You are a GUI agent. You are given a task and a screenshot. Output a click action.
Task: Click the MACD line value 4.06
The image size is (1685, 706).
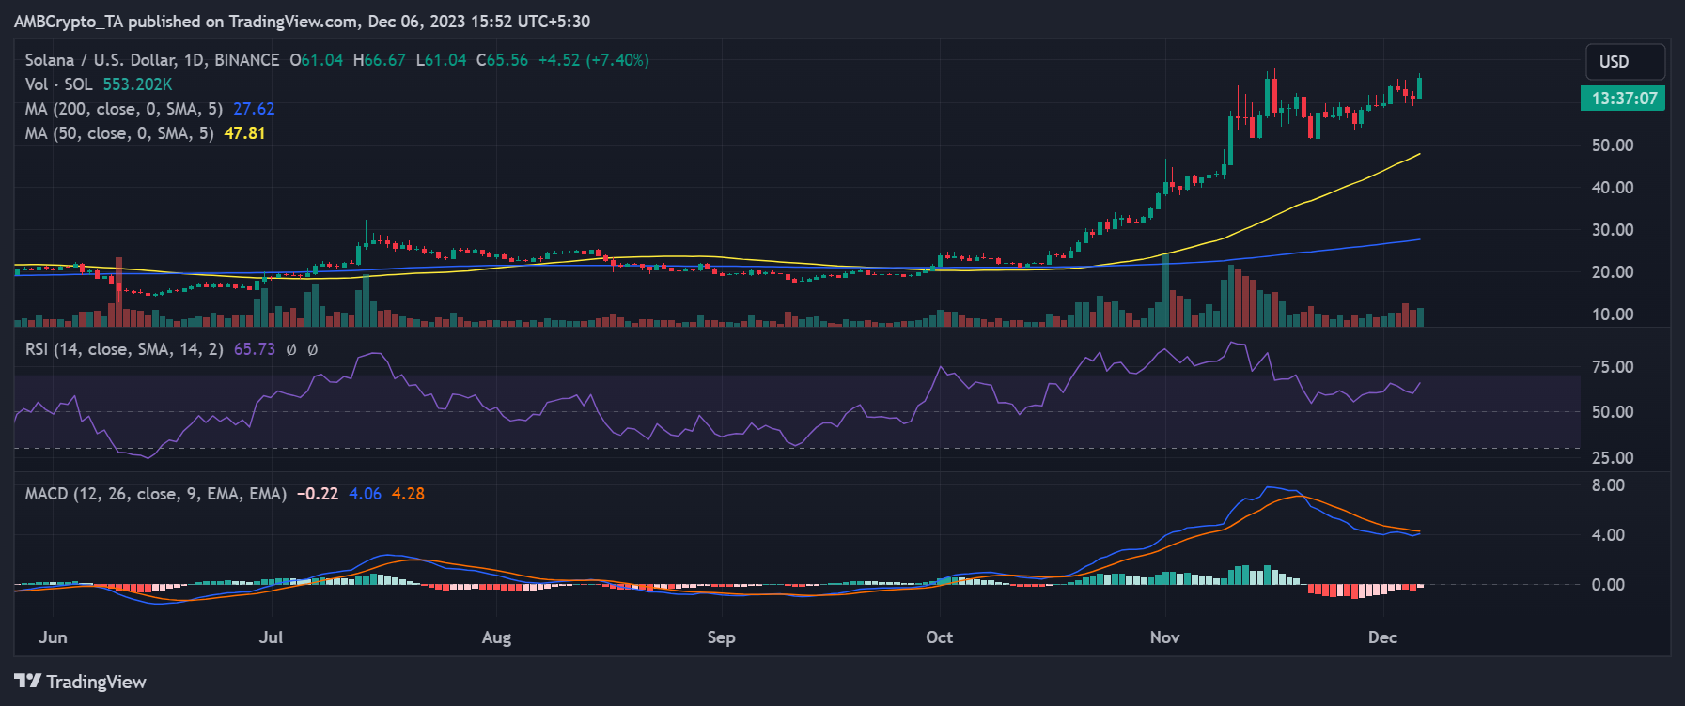pyautogui.click(x=366, y=494)
